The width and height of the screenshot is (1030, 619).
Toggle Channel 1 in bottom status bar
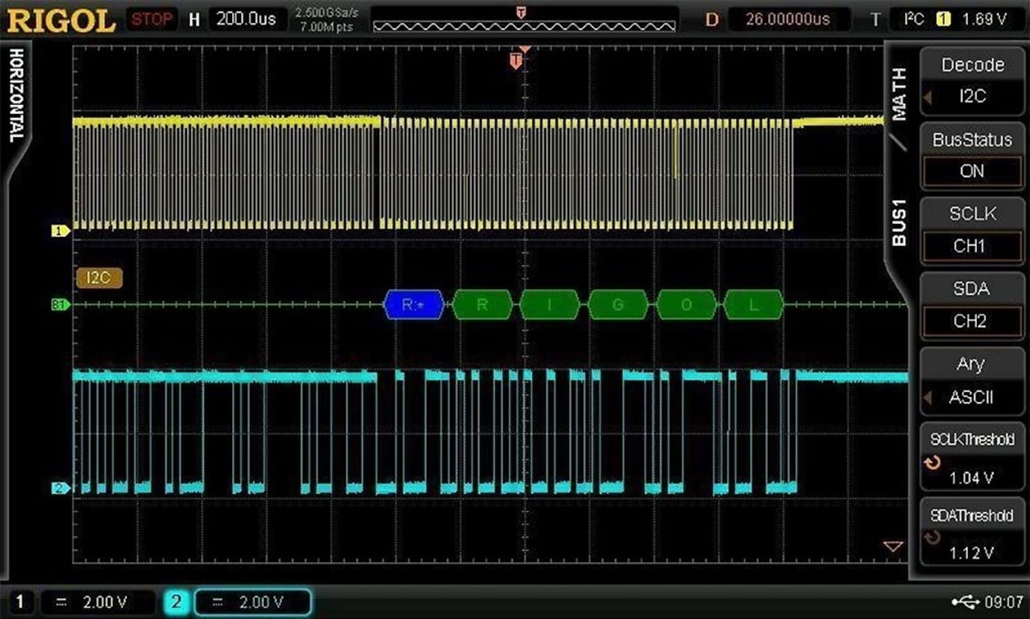pos(21,601)
